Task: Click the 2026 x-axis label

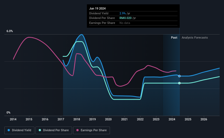Action: point(204,119)
